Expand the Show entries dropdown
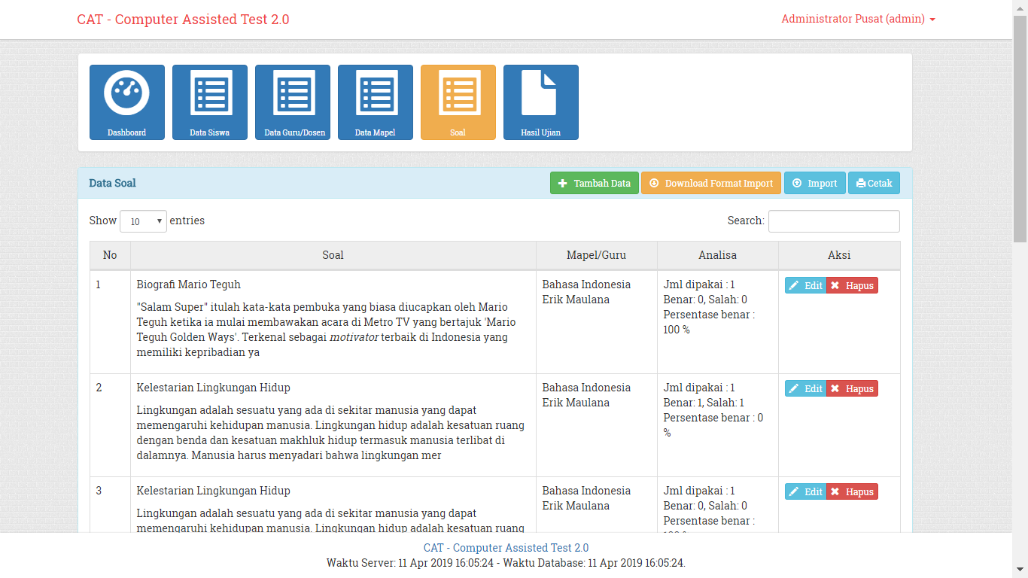Viewport: 1028px width, 578px height. 143,221
